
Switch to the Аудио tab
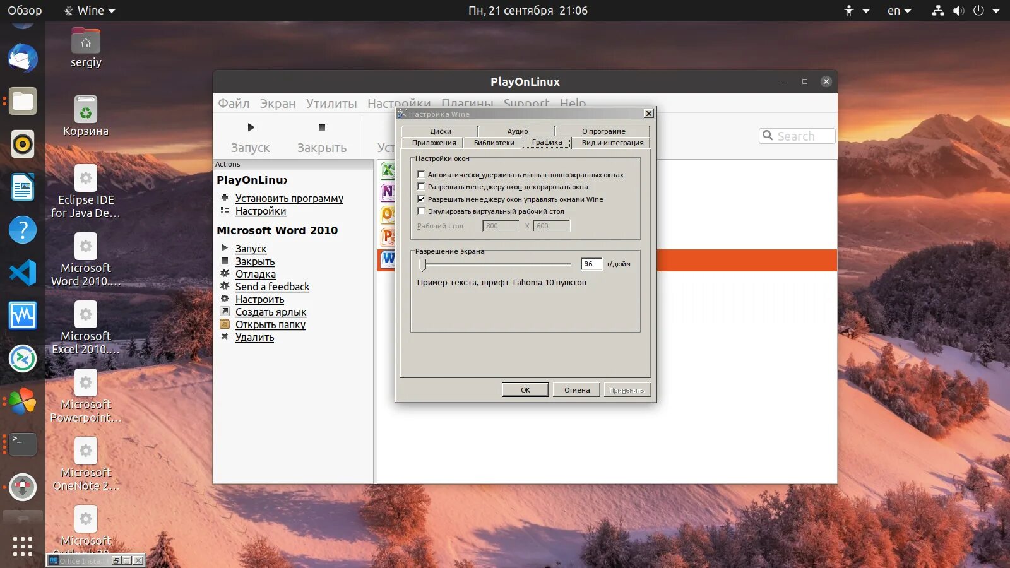[517, 131]
